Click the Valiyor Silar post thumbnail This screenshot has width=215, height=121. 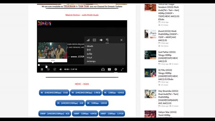coord(150,114)
